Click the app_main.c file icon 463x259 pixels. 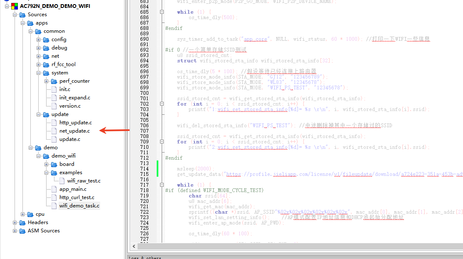click(x=54, y=189)
